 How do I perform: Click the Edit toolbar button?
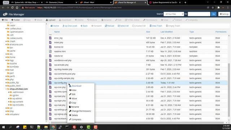[118, 20]
